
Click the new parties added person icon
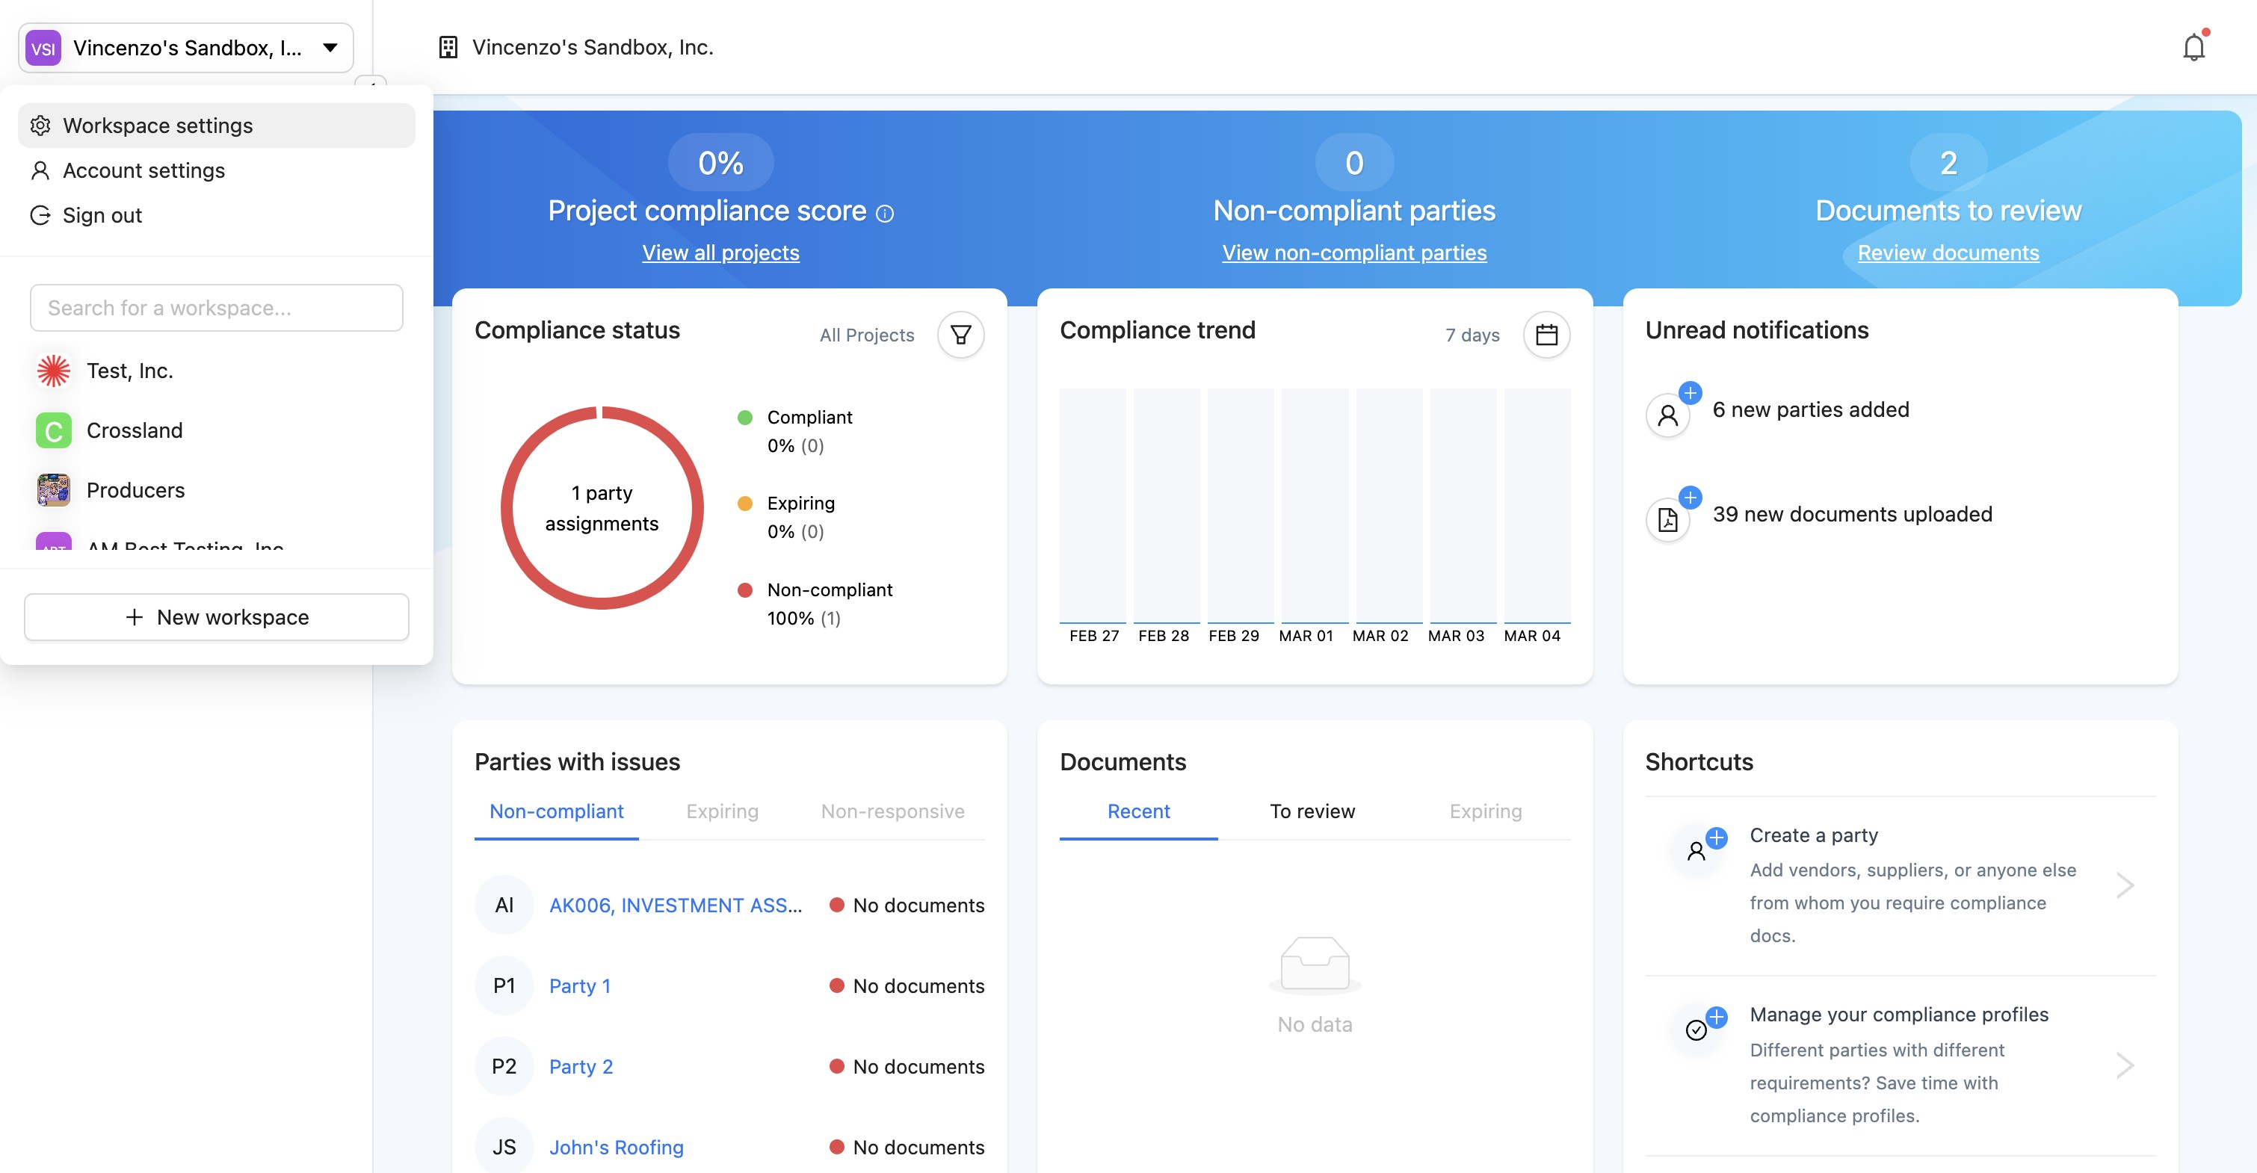point(1667,415)
